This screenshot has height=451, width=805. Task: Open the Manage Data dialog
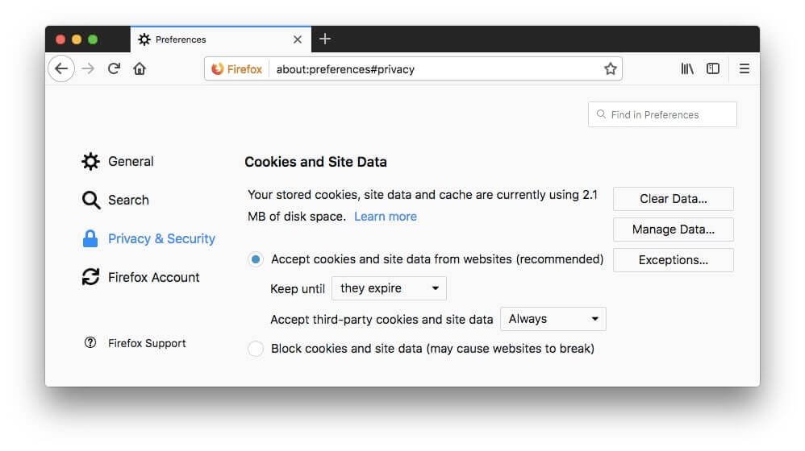(x=673, y=230)
